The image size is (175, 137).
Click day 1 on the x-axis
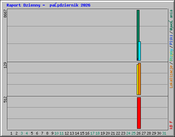click(11, 133)
